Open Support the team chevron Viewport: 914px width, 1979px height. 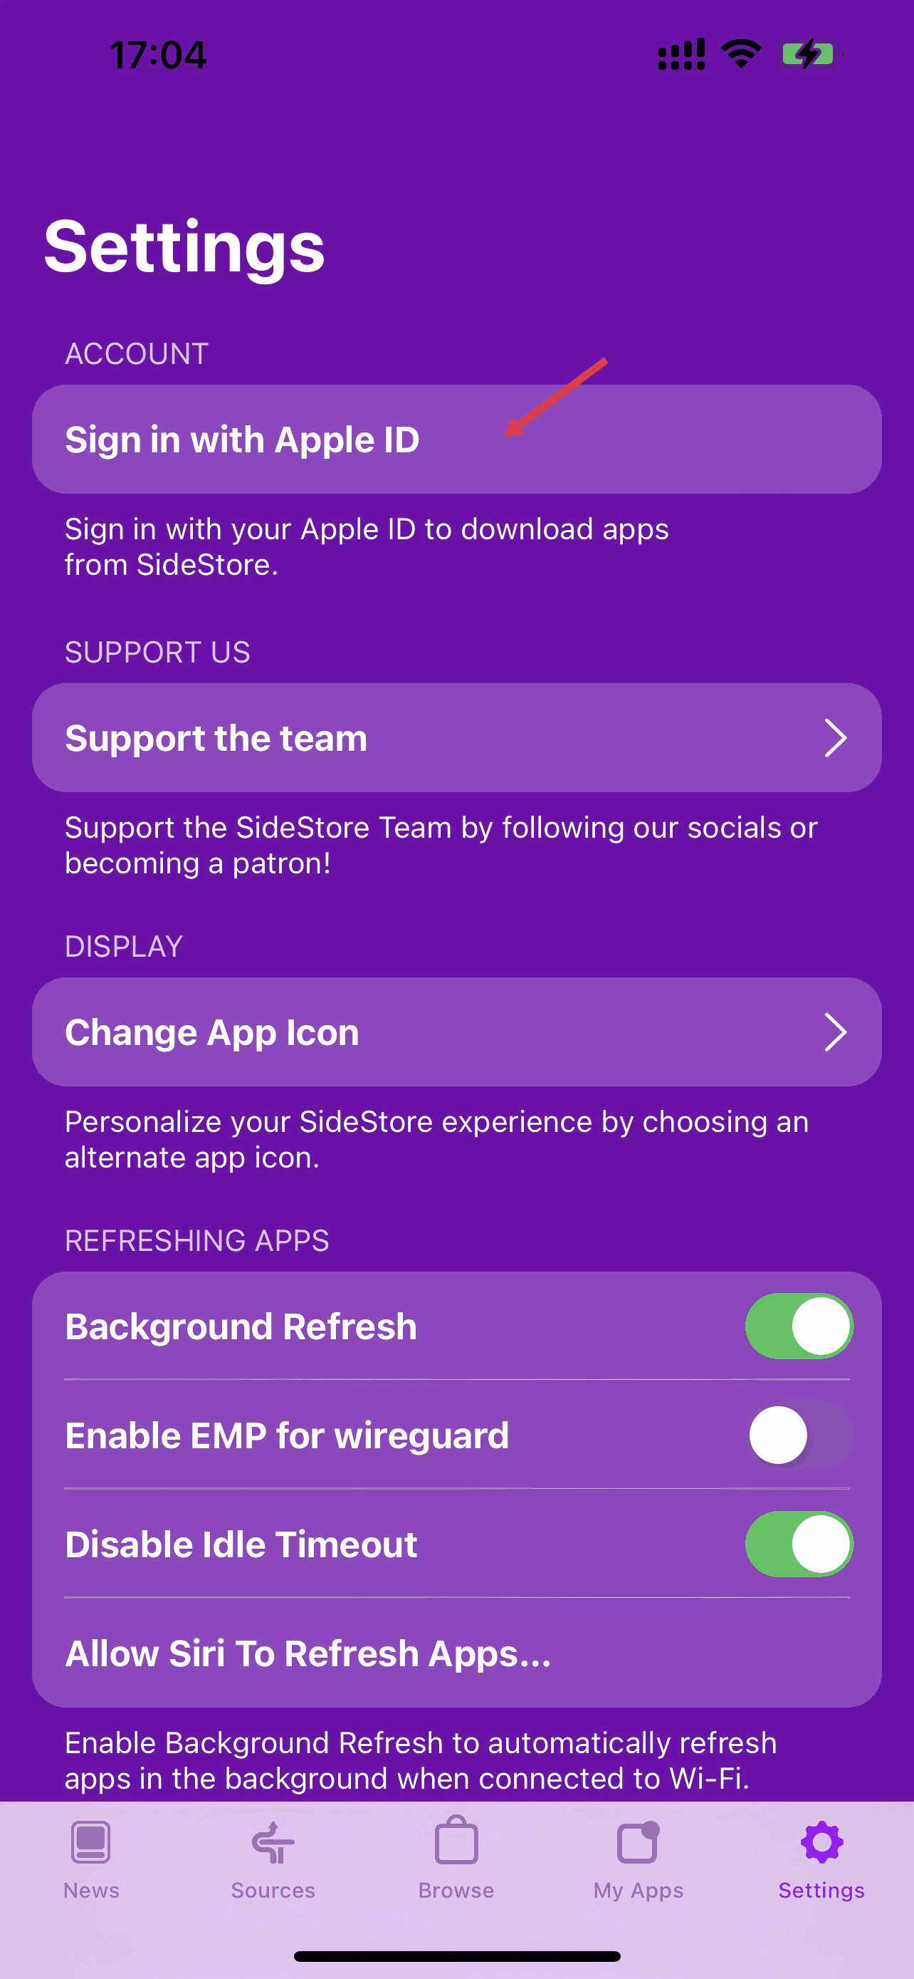coord(835,738)
